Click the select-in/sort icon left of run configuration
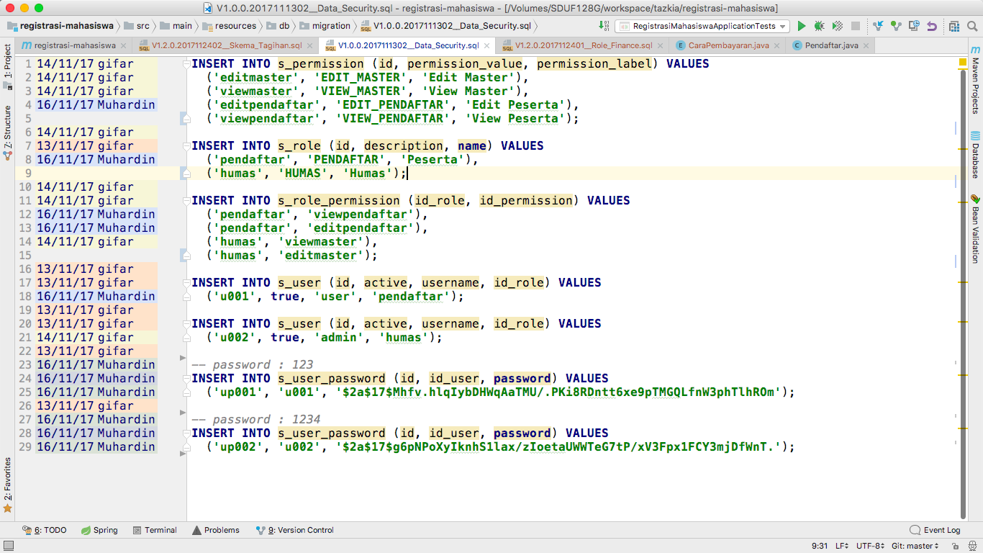The image size is (983, 553). pos(603,26)
